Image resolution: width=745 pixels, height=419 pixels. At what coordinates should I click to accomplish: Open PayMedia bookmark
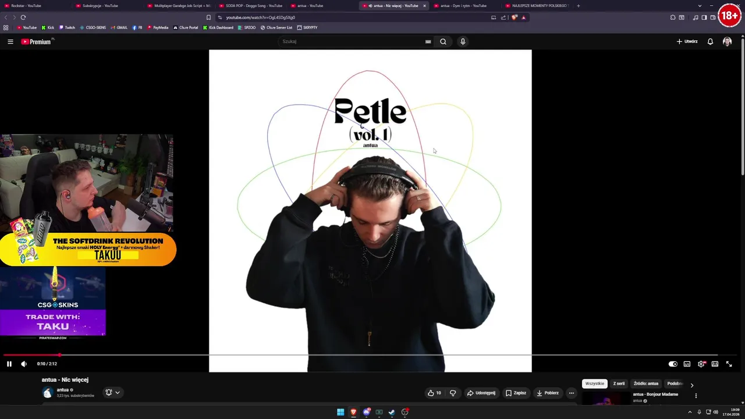pos(158,27)
